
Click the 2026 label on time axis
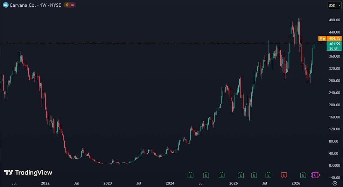[x=296, y=183]
